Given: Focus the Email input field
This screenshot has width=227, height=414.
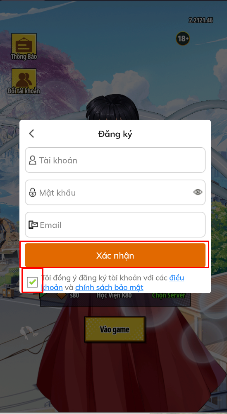Looking at the screenshot, I should click(x=115, y=225).
